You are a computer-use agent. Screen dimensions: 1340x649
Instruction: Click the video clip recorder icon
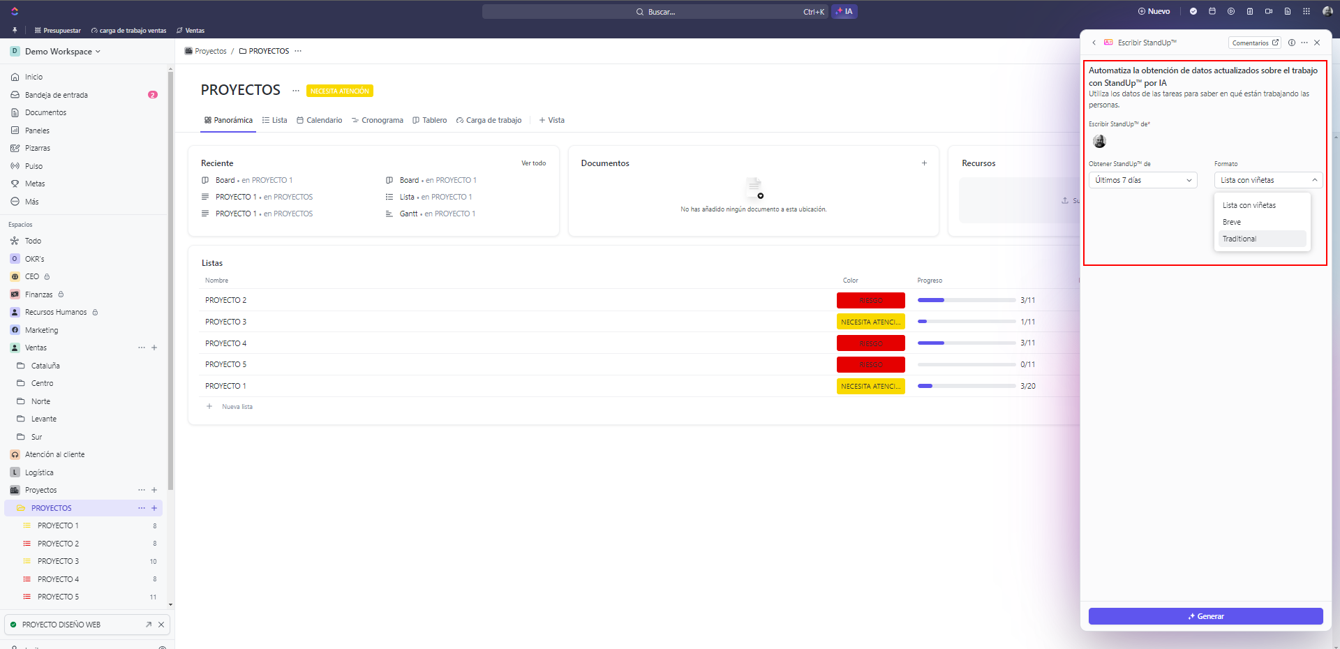tap(1269, 11)
